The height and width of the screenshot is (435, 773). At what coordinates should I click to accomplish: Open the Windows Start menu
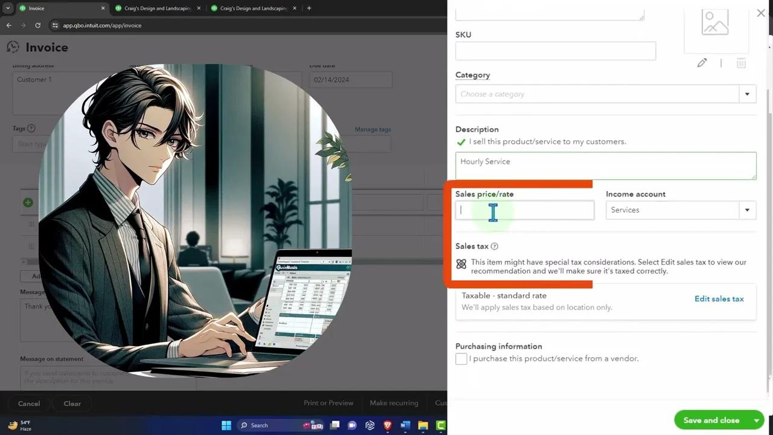226,425
